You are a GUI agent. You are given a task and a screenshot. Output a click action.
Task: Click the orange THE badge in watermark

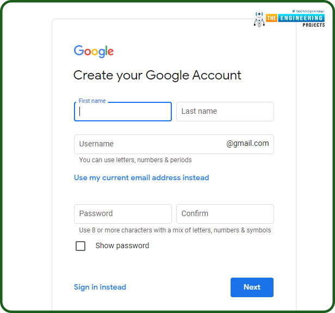[271, 18]
